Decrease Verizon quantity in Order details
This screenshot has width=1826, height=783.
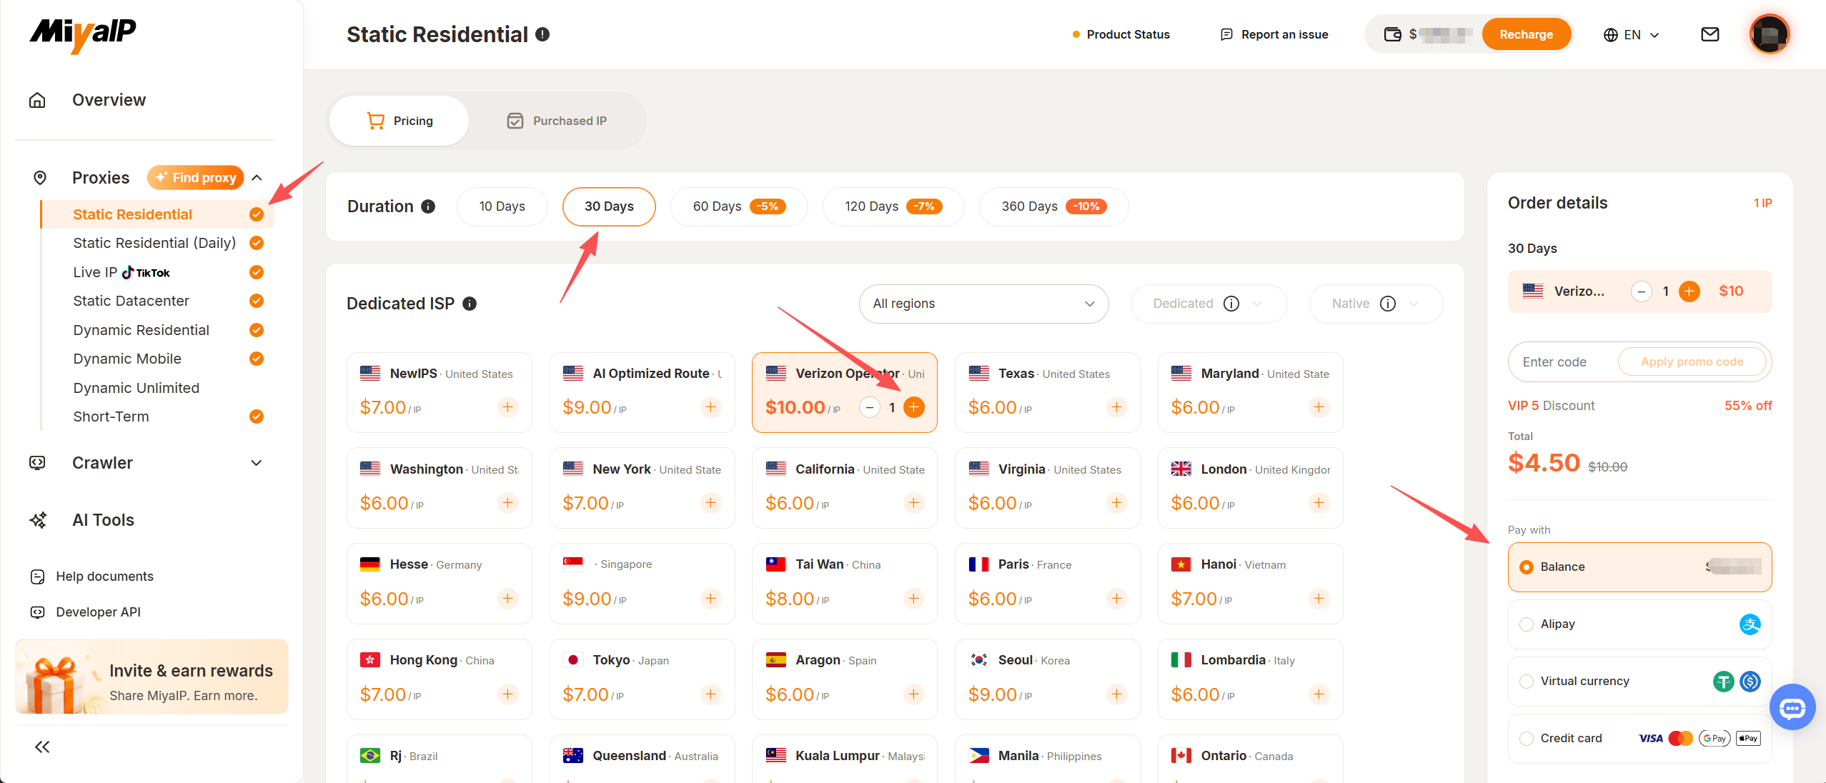[1642, 291]
